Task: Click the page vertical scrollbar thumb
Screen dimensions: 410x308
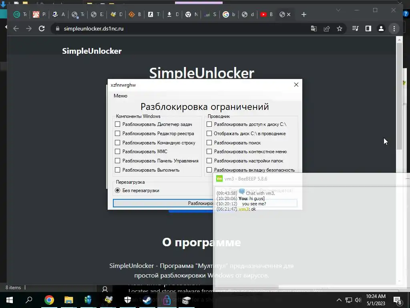Action: click(399, 96)
